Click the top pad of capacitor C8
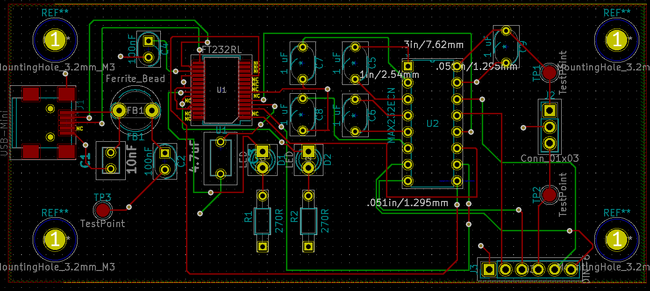The image size is (650, 291). point(303,99)
